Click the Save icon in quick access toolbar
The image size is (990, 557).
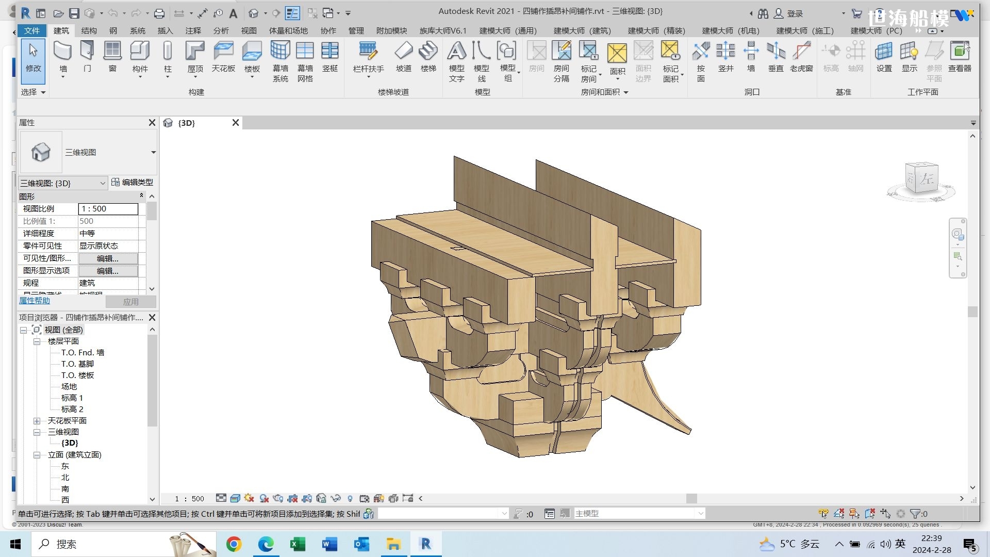pyautogui.click(x=74, y=13)
